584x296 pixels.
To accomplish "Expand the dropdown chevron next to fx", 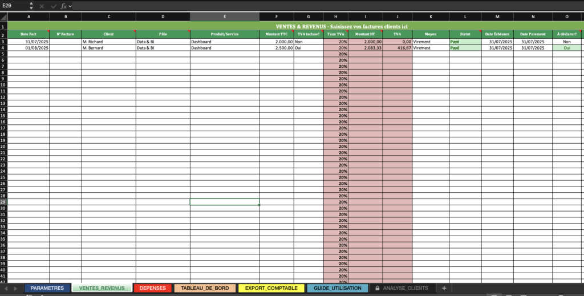I will [70, 6].
